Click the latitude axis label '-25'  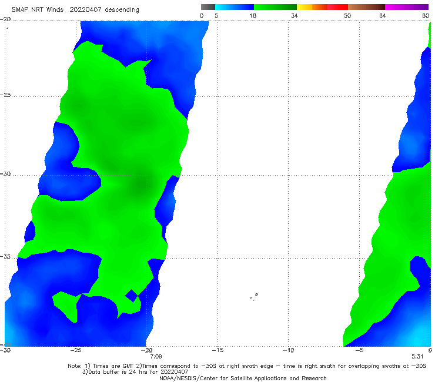point(5,95)
